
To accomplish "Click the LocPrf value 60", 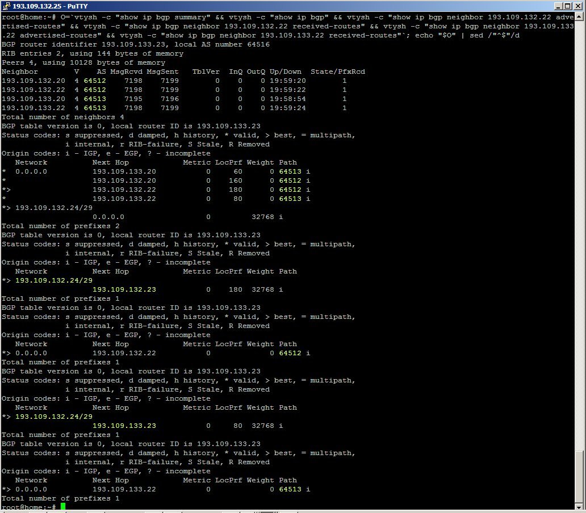I will pos(238,171).
